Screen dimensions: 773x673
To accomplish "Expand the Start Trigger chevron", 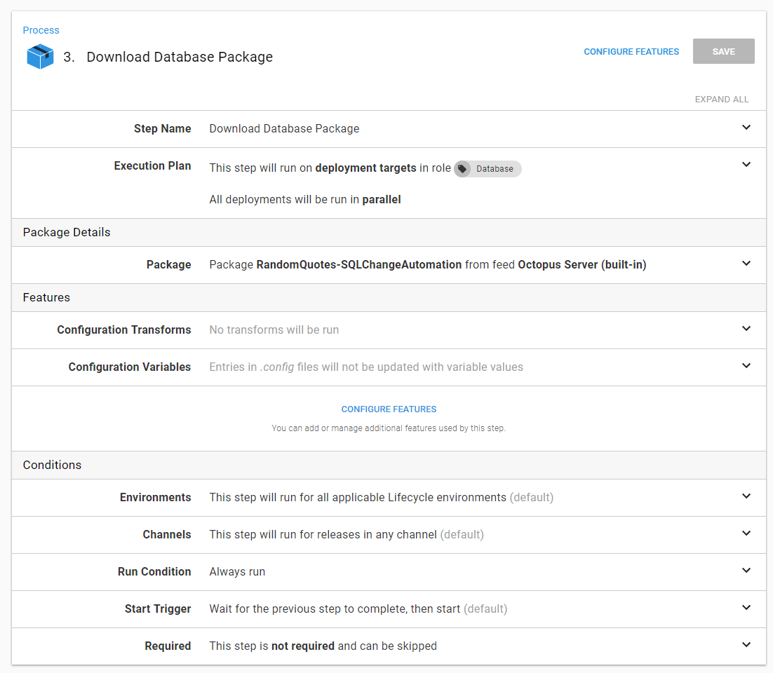I will [746, 608].
